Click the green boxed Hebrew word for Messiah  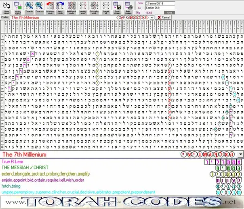228,168
